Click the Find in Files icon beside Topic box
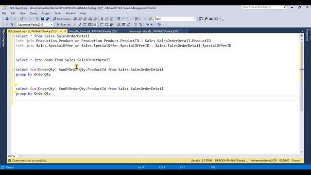This screenshot has width=311, height=175. point(151,18)
